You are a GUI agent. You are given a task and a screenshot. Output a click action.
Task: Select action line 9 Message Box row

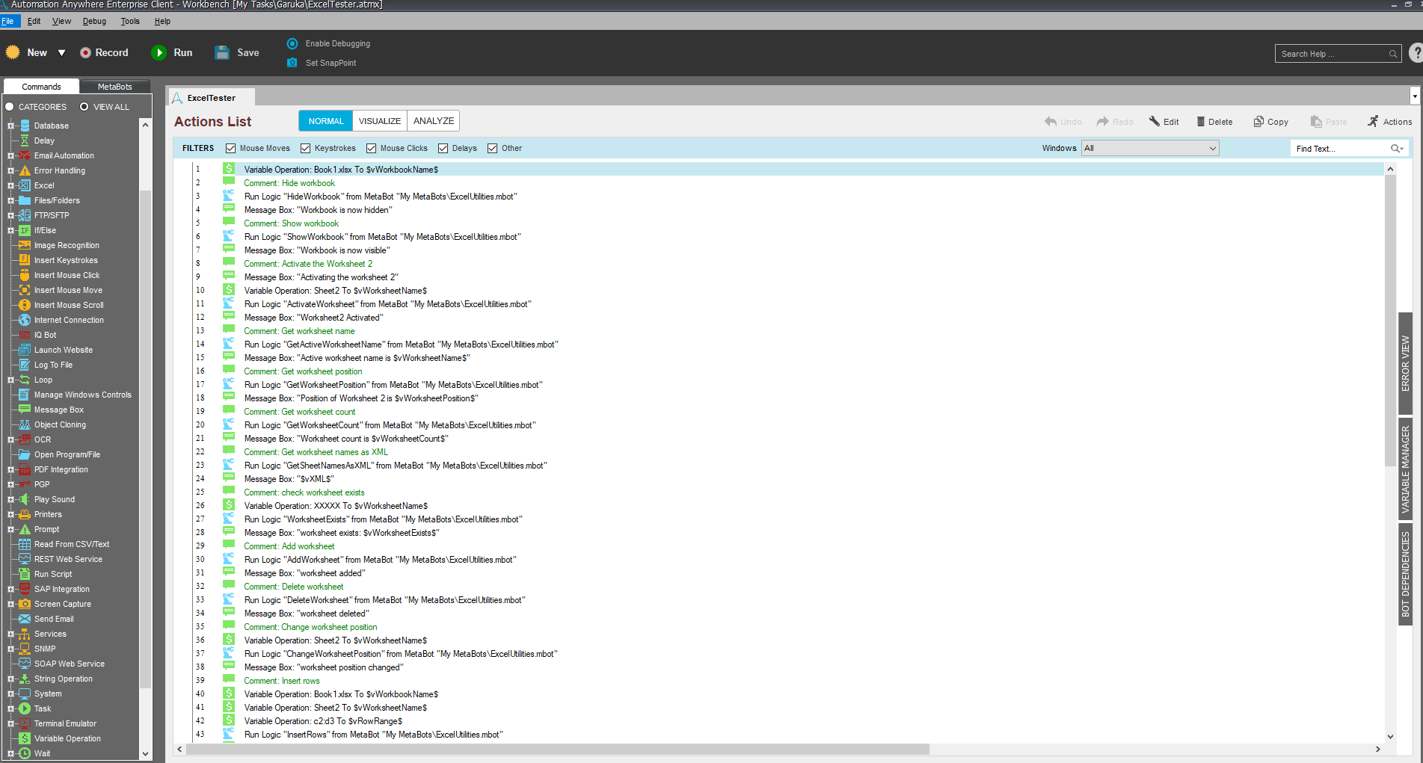point(787,277)
